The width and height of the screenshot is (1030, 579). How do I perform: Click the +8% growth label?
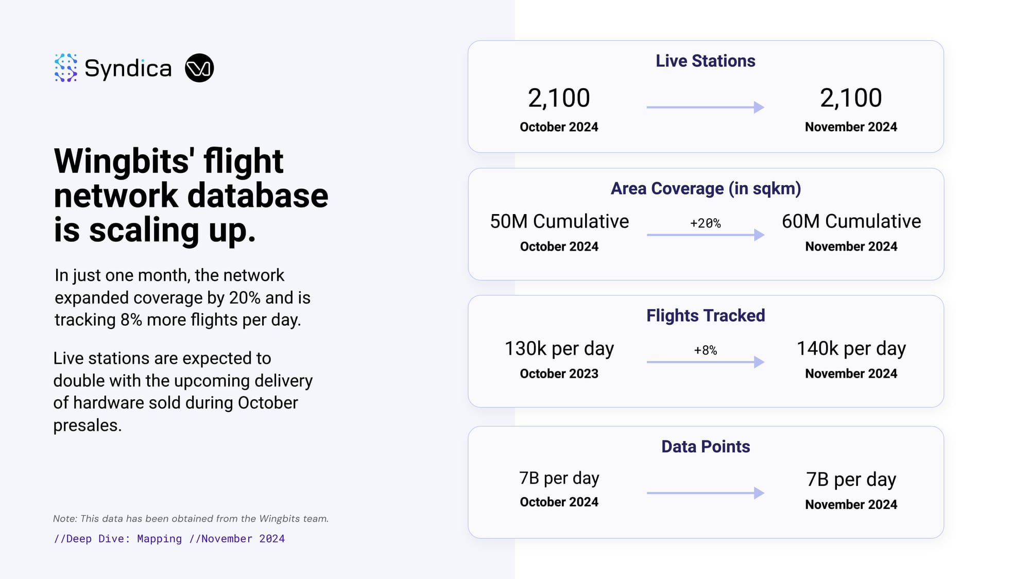pyautogui.click(x=705, y=350)
